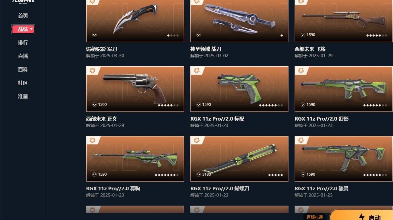
Task: Click the 区服互通 label
Action: click(x=315, y=217)
